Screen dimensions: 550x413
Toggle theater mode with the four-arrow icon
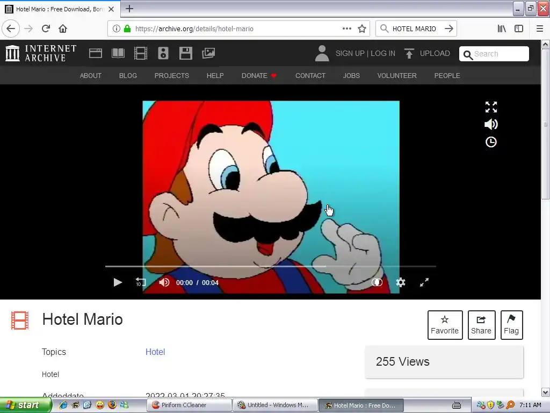click(491, 107)
